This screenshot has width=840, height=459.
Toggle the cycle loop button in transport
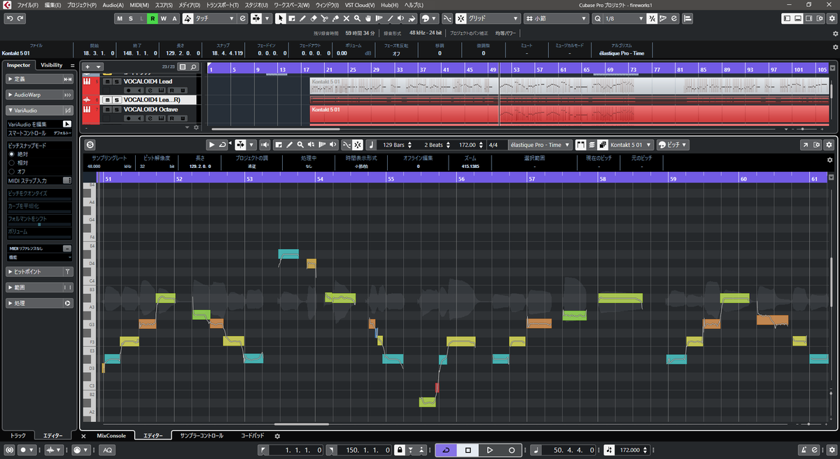pos(447,450)
